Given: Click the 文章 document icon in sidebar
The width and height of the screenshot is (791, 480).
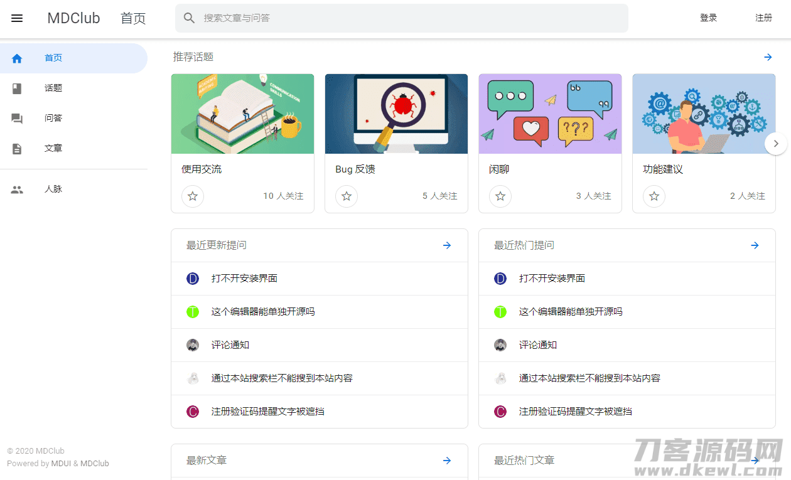Looking at the screenshot, I should (16, 147).
